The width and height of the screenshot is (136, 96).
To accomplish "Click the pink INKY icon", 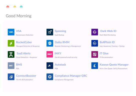I will 50,54.
